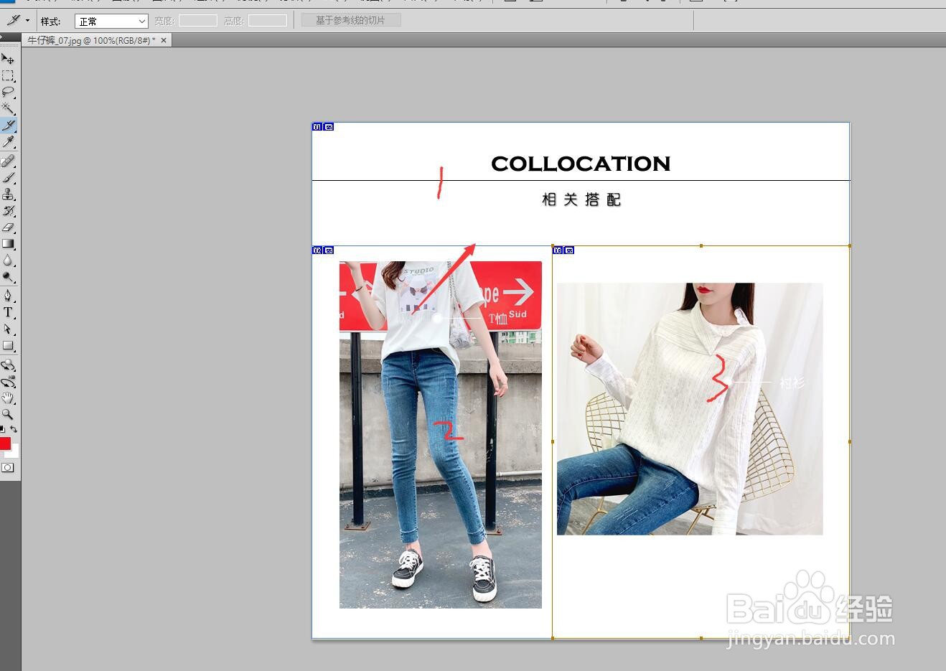946x671 pixels.
Task: Select the Hand tool
Action: pyautogui.click(x=8, y=398)
